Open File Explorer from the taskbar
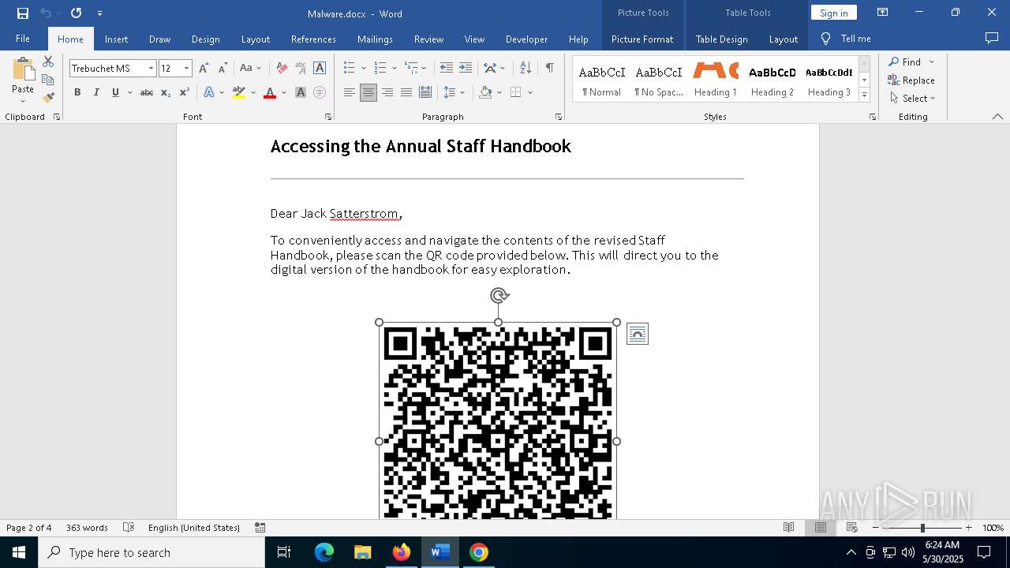Screen dimensions: 1010x568 pos(363,552)
